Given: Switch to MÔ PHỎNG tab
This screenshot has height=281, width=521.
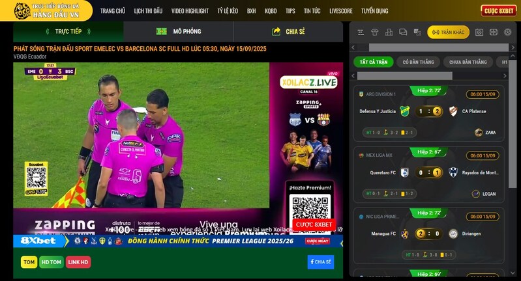Looking at the screenshot, I should 179,31.
